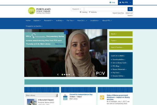Image resolution: width=157 pixels, height=105 pixels.
Task: Open the Saved Searches link
Action: pos(118,13)
